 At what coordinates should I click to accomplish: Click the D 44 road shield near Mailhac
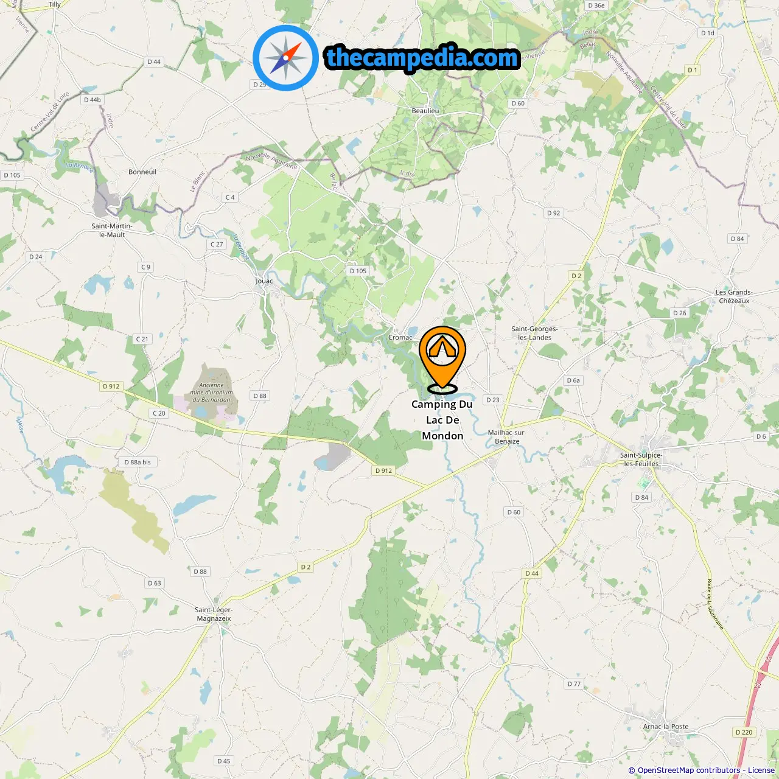[x=532, y=573]
